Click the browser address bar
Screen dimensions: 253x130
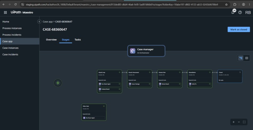coord(122,4)
